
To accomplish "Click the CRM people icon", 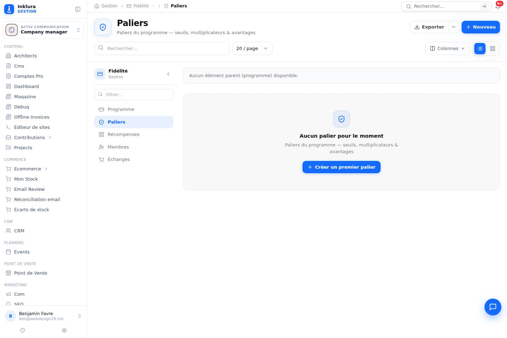I will [8, 231].
